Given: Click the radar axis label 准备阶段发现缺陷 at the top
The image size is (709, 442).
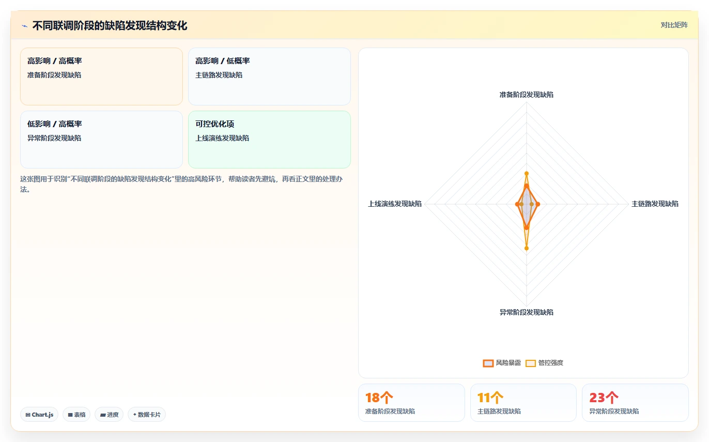Looking at the screenshot, I should [x=527, y=95].
